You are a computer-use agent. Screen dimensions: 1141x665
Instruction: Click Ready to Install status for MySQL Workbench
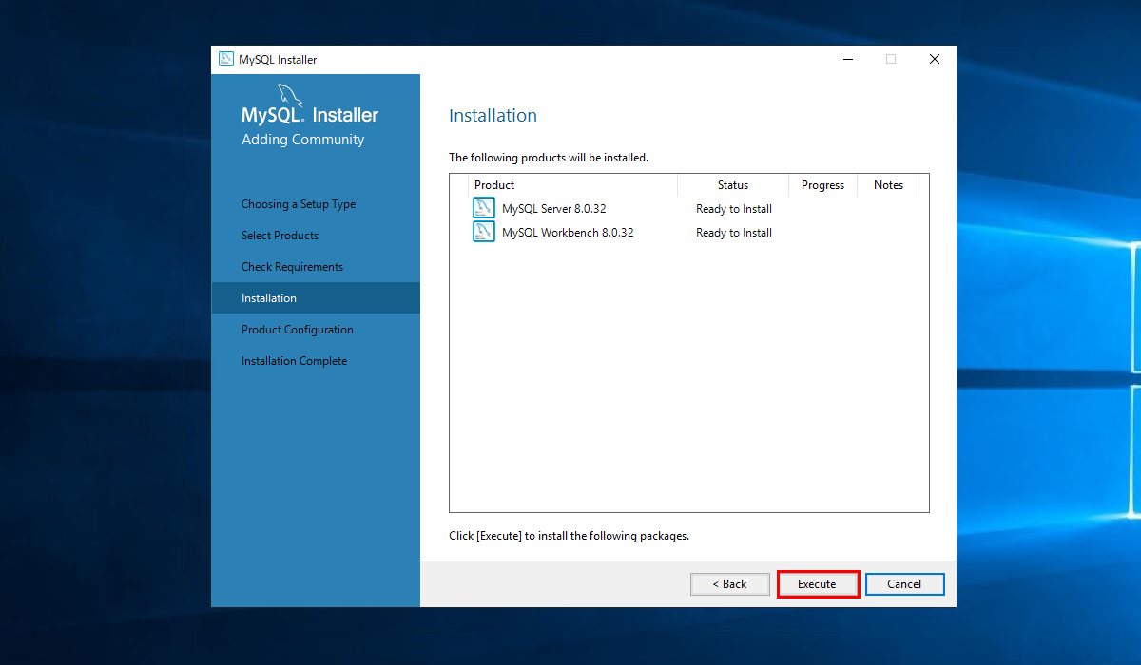coord(734,233)
